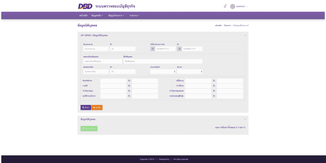Focus the หนี้สินรวม from-value field
Screen dimensions: 326x163
pos(198,81)
